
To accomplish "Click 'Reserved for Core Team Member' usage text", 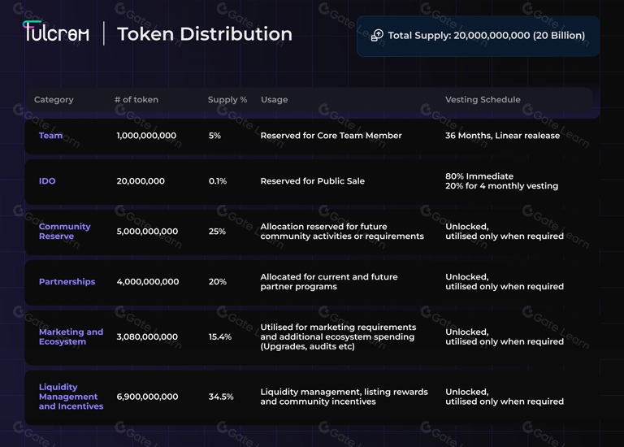I will tap(331, 136).
